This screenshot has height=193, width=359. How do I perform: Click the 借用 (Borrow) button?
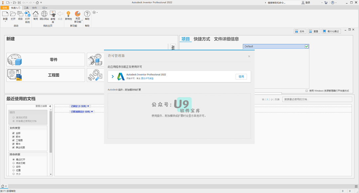[241, 77]
